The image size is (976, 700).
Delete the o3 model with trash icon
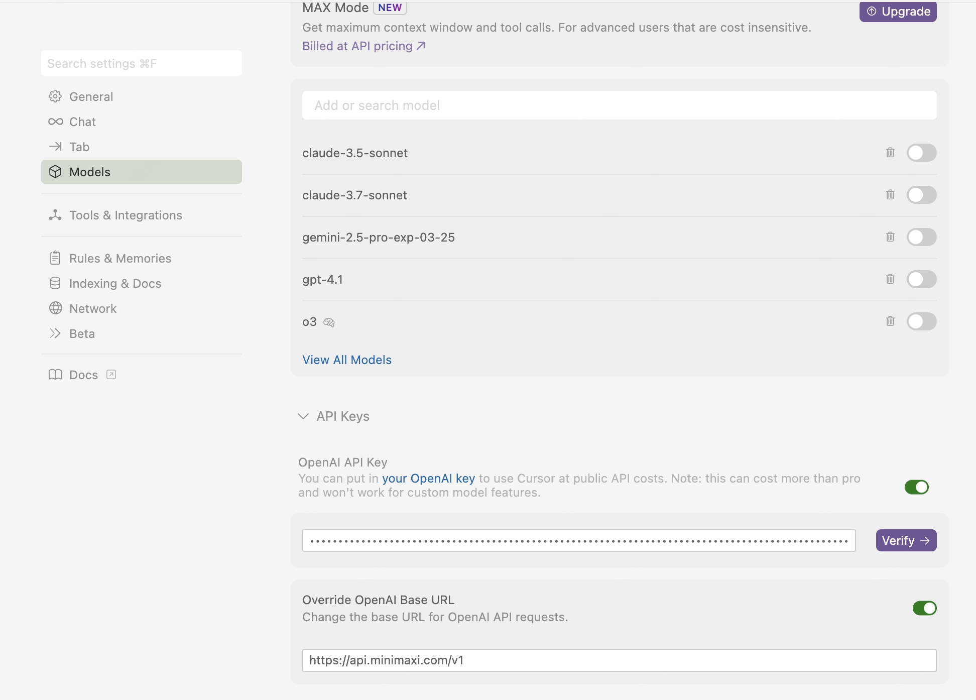tap(890, 321)
